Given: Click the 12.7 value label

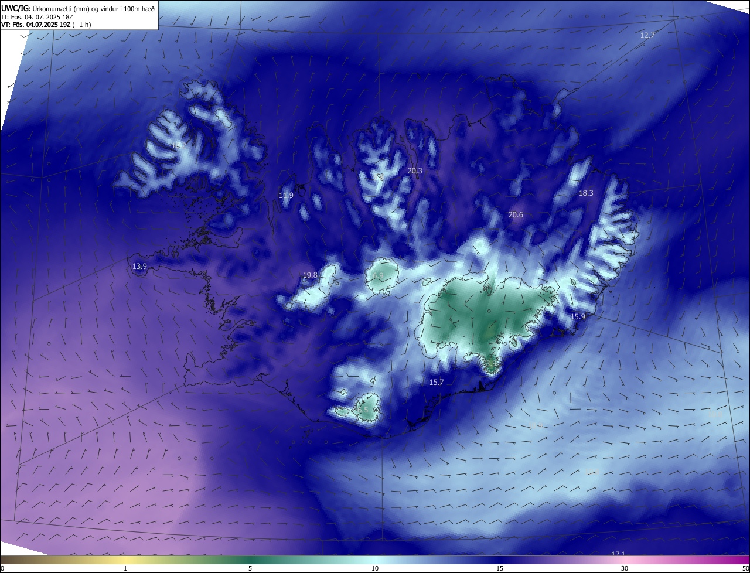Looking at the screenshot, I should (x=647, y=36).
